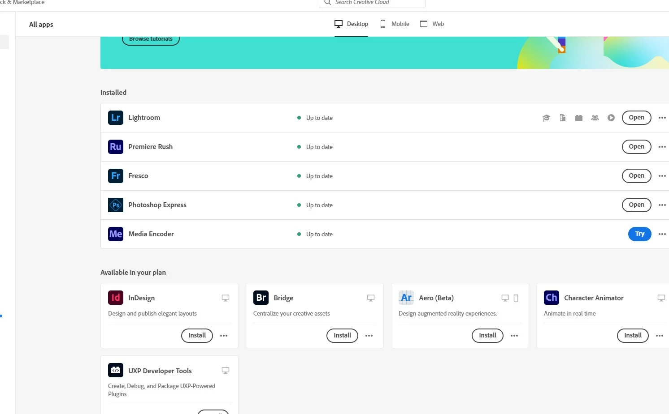Click 'Design and publish elegant layouts' description
Image resolution: width=669 pixels, height=414 pixels.
152,314
